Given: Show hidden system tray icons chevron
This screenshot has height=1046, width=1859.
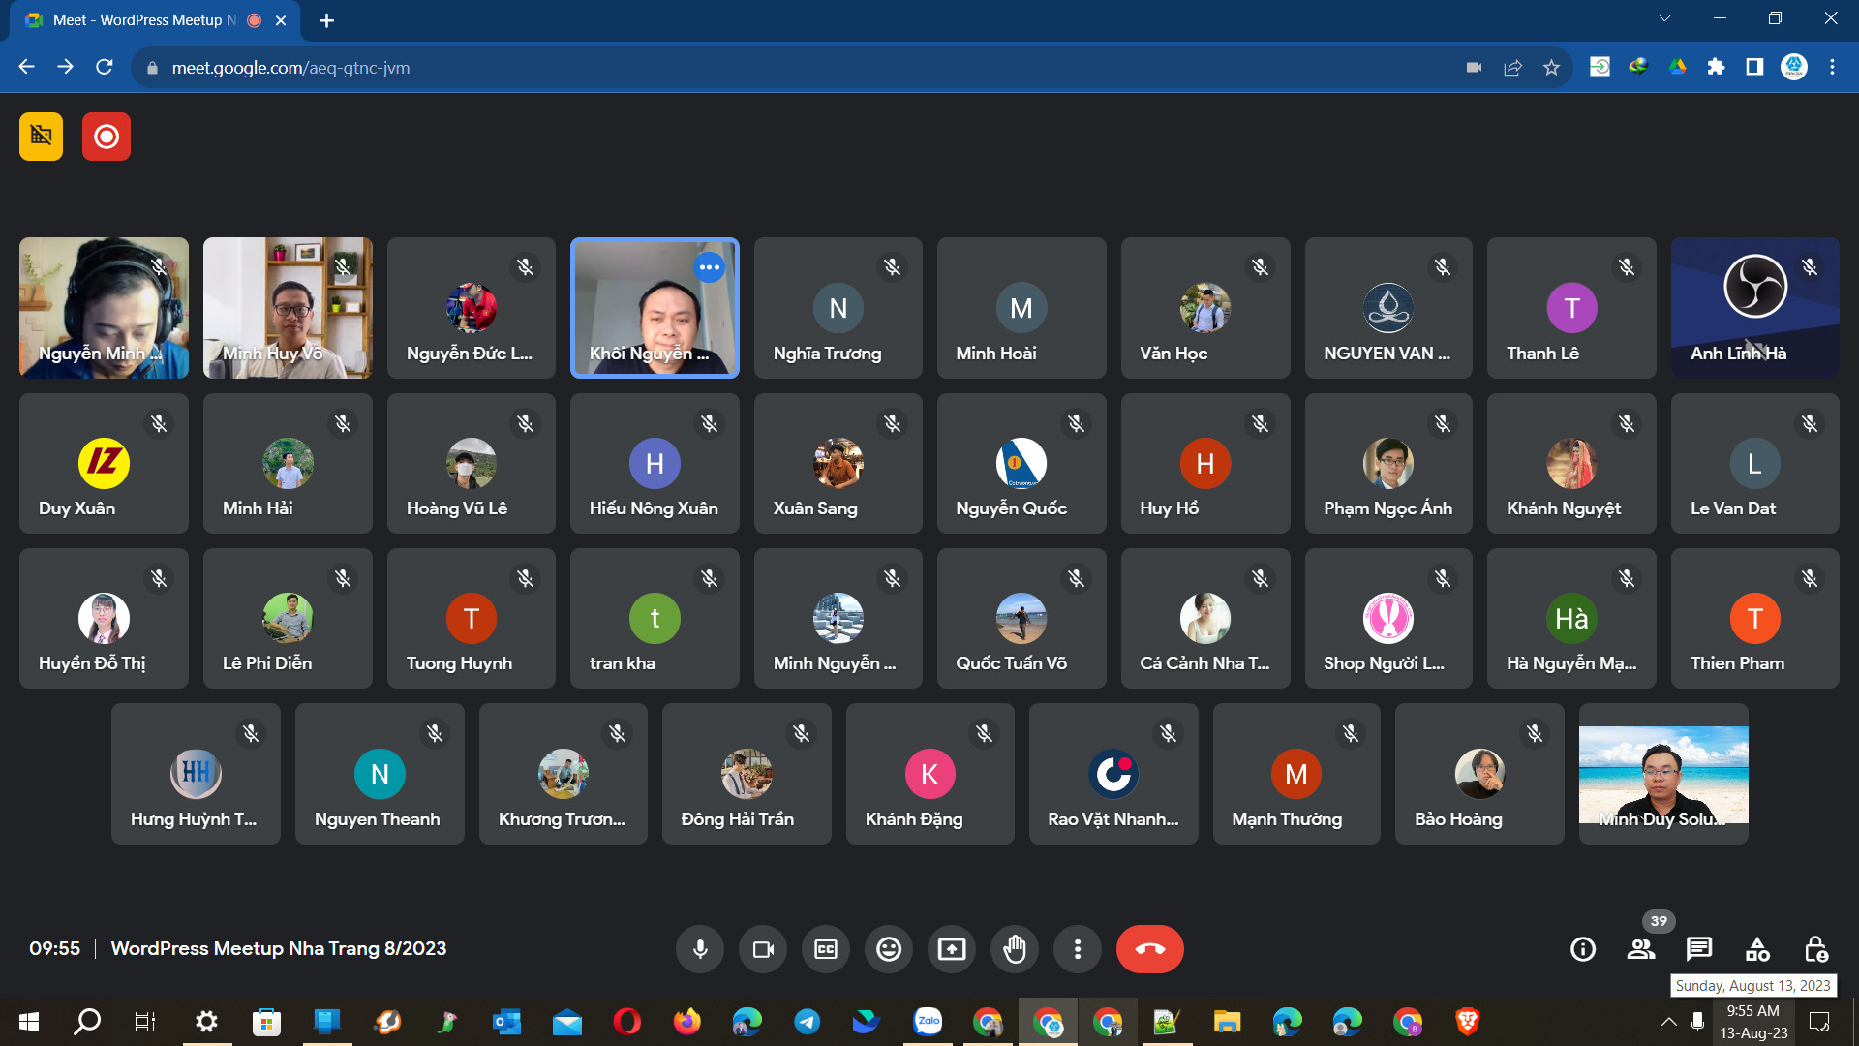Looking at the screenshot, I should click(1668, 1022).
